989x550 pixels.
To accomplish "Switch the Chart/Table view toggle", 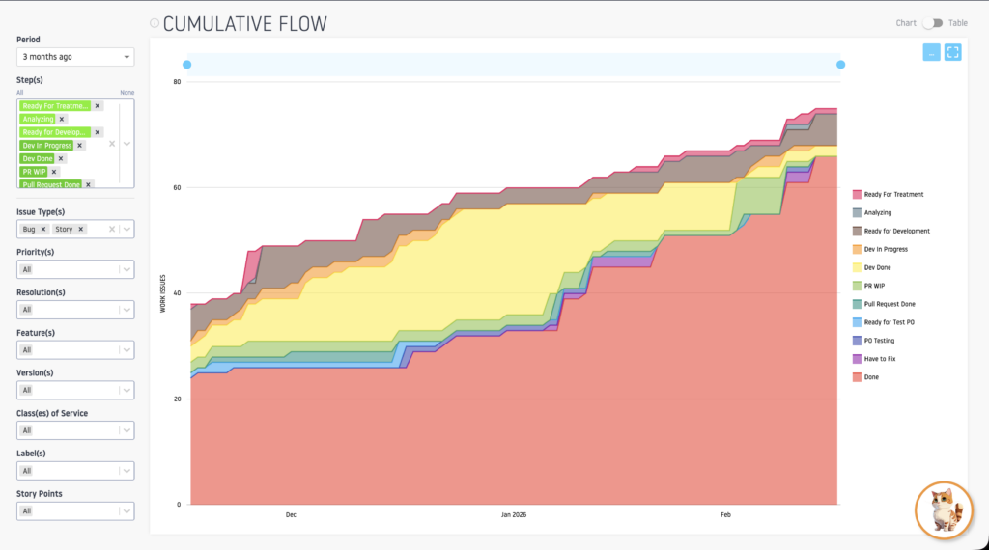I will [931, 23].
